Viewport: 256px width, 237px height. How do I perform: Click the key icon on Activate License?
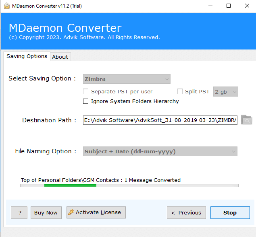click(x=71, y=212)
